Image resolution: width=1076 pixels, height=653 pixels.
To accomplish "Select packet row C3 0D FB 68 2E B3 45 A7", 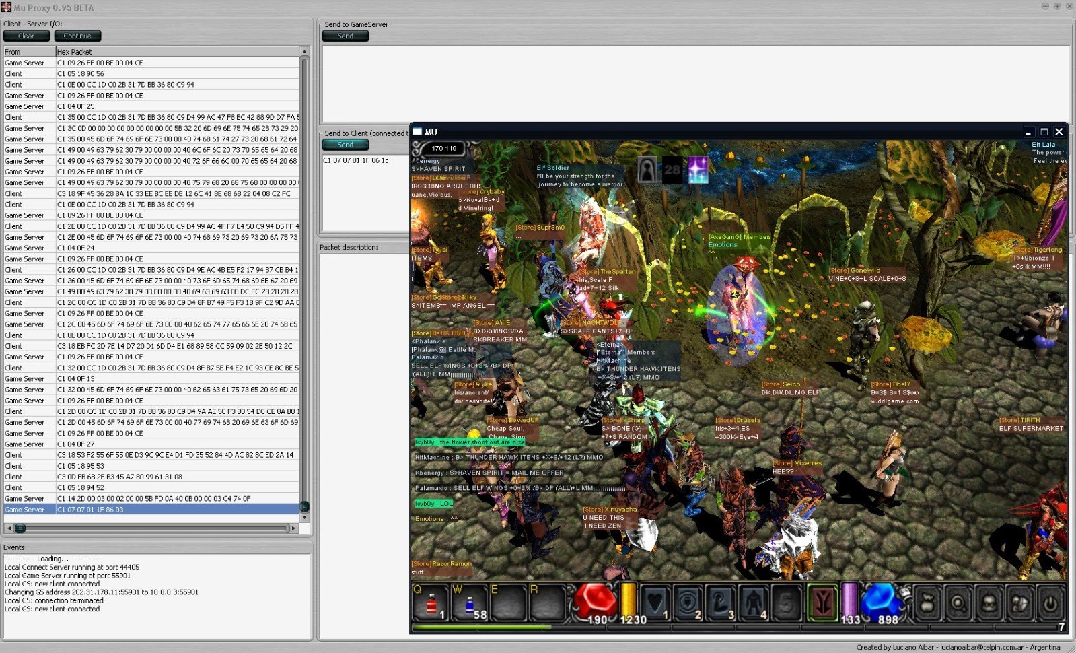I will 151,477.
